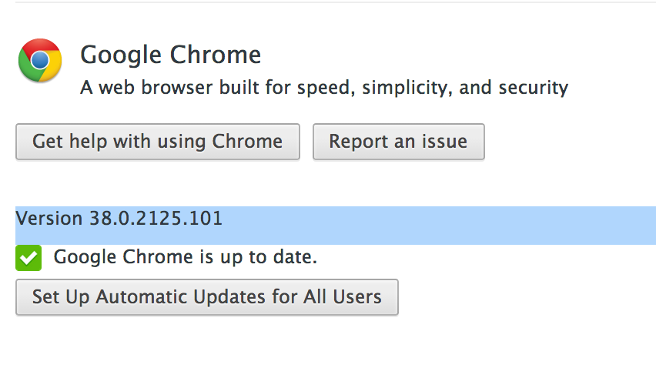Click the green up-to-date checkmark icon
This screenshot has height=388, width=656.
[x=28, y=258]
